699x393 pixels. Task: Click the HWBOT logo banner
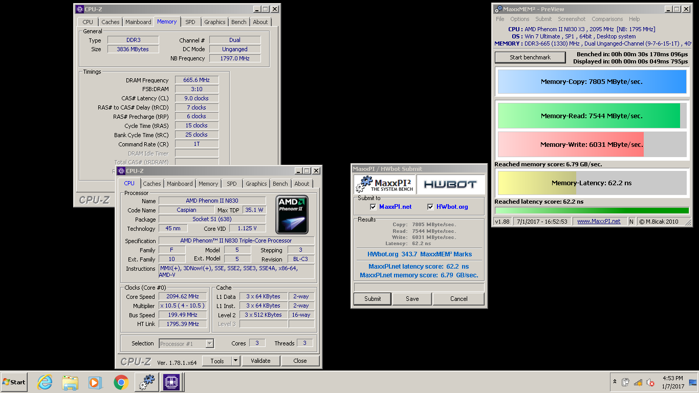pyautogui.click(x=450, y=185)
